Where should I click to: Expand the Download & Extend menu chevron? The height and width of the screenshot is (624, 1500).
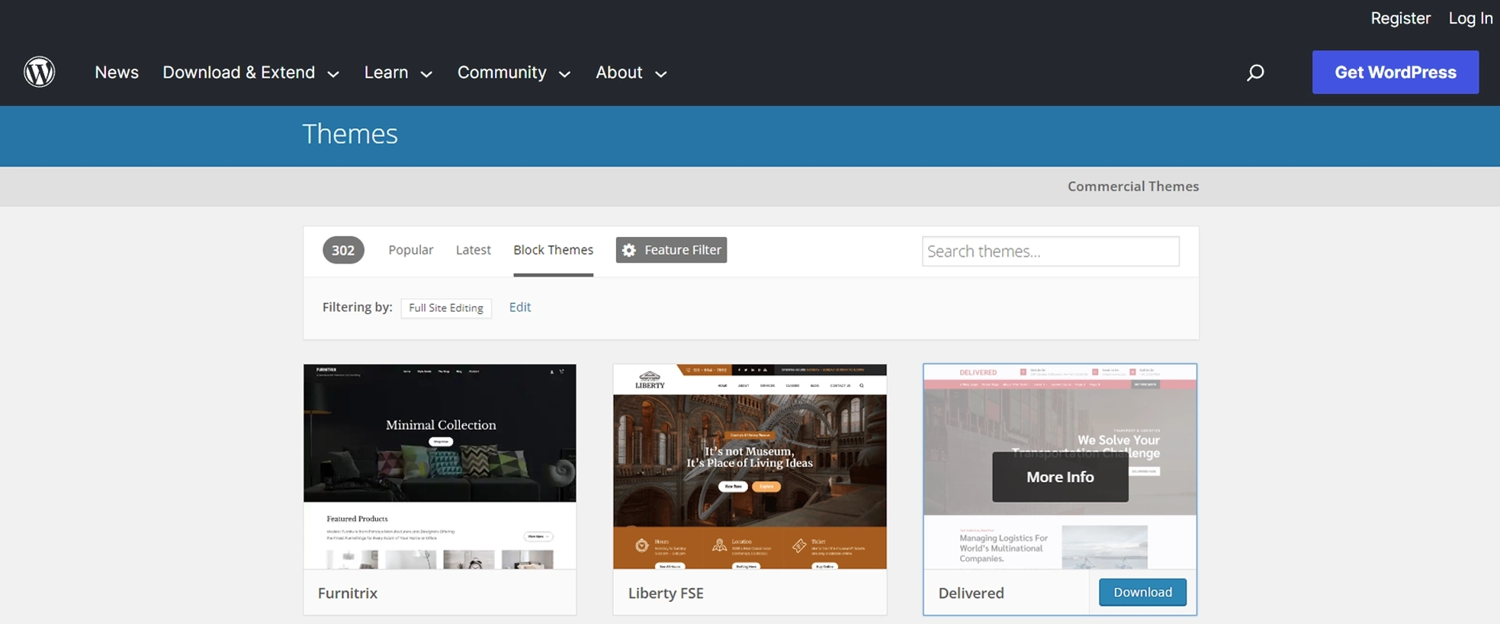[333, 74]
